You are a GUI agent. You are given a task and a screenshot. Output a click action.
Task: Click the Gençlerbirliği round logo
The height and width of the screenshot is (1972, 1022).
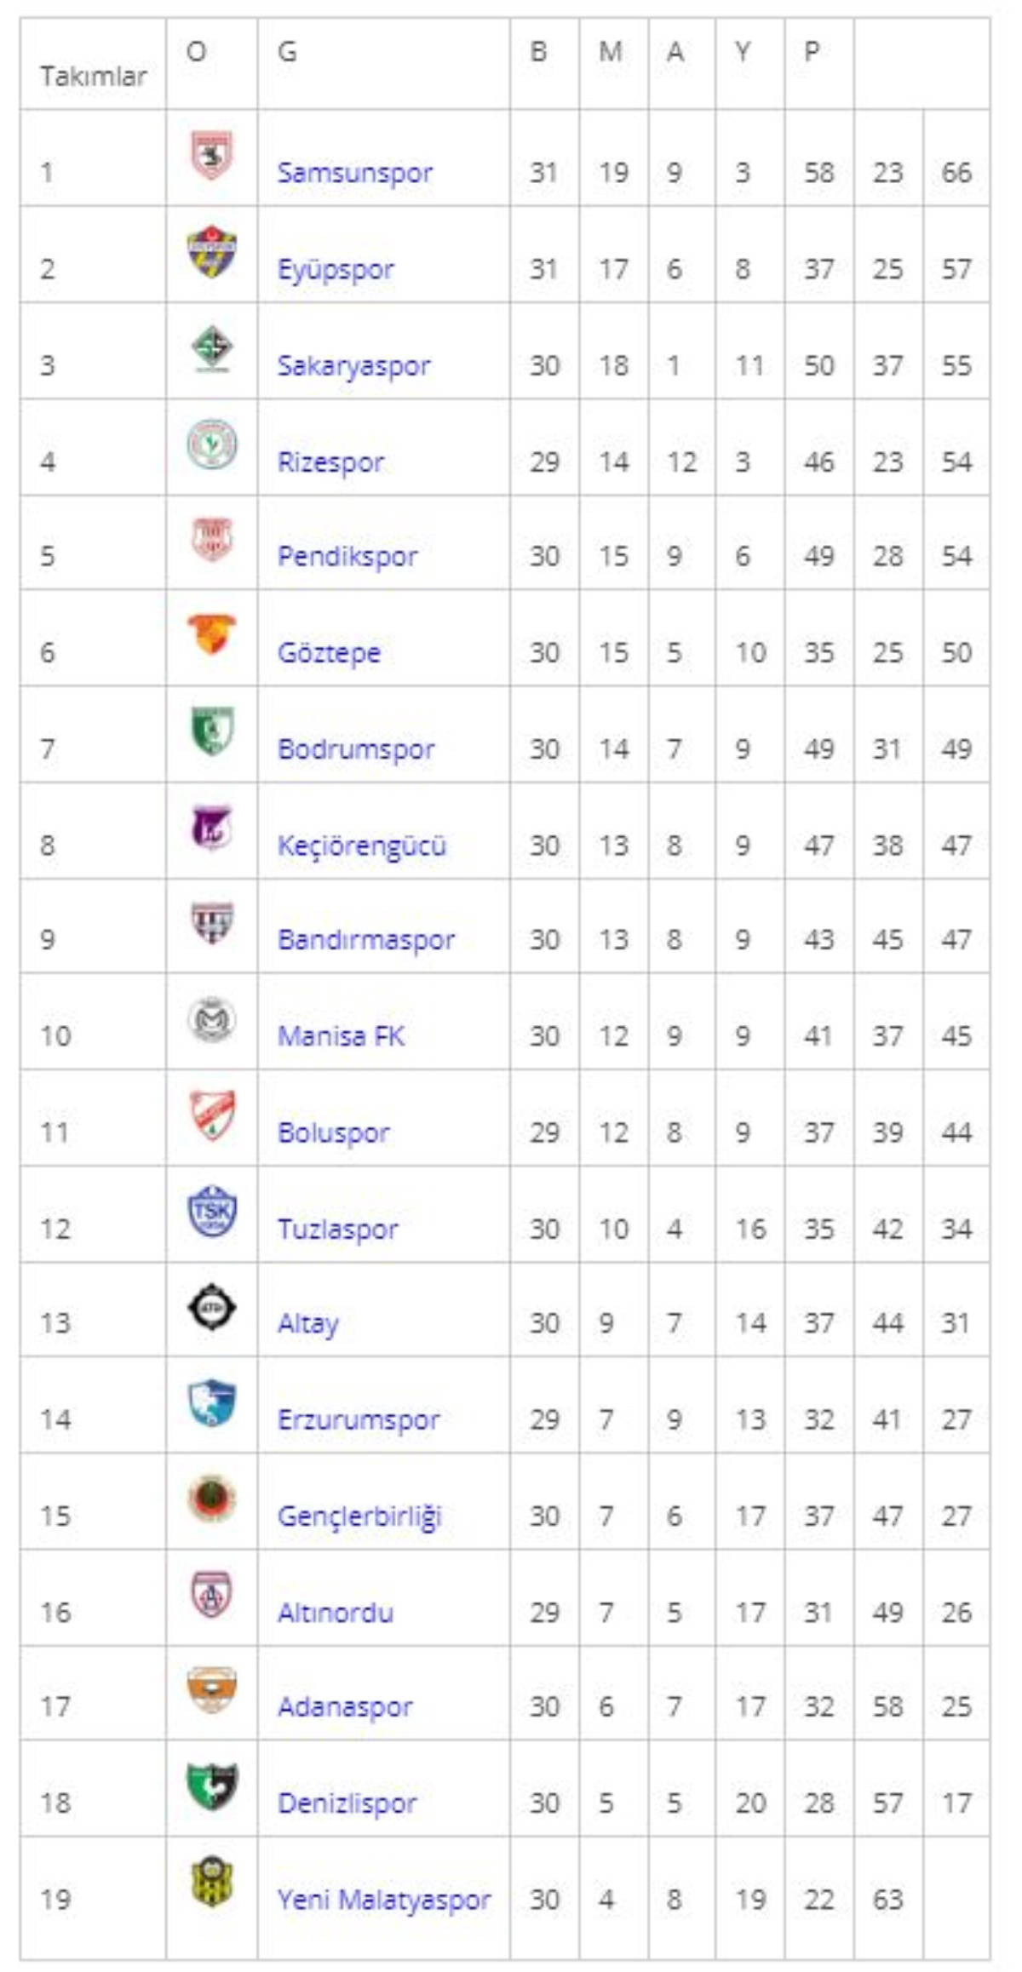click(x=211, y=1499)
